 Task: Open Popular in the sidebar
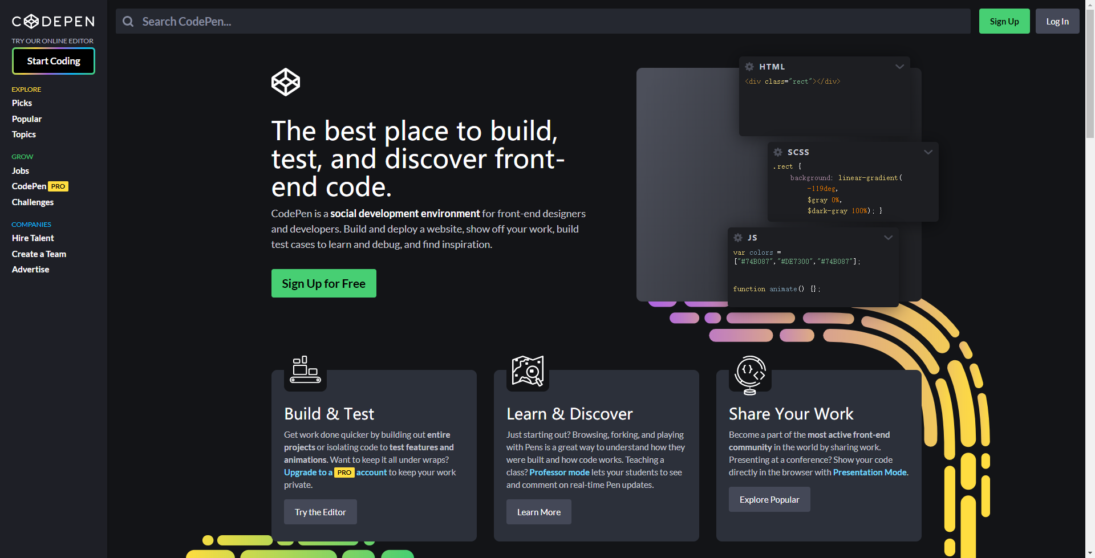(27, 119)
